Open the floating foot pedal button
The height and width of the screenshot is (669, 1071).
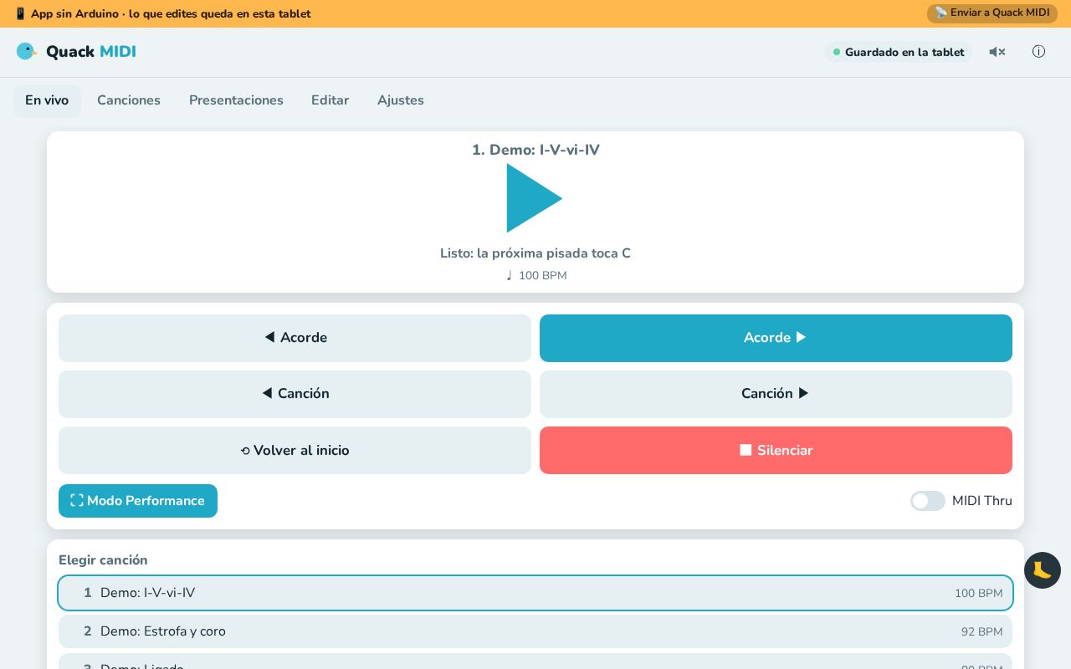[1043, 570]
